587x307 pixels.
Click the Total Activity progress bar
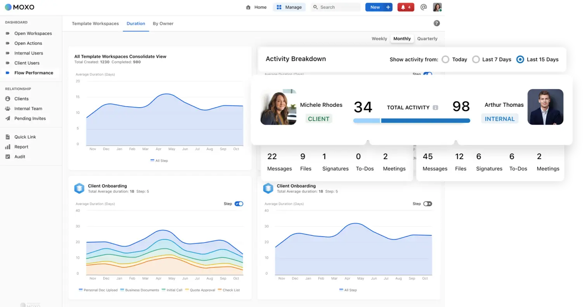coord(412,120)
